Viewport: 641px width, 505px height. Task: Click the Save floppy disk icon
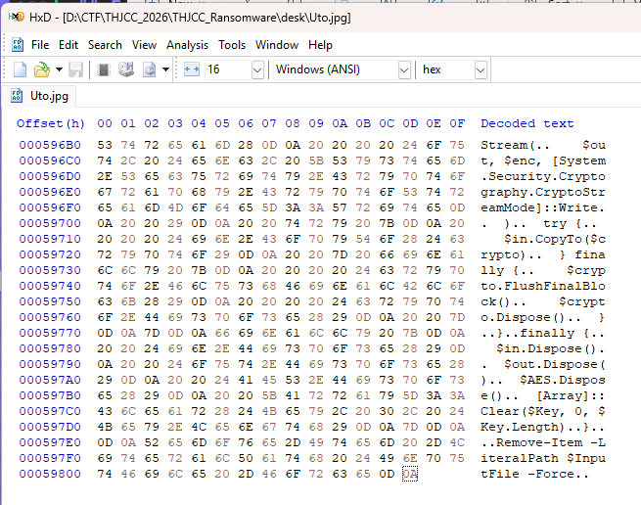click(x=75, y=69)
